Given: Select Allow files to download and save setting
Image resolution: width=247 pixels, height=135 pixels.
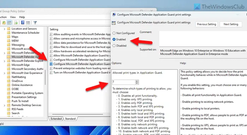Looking at the screenshot, I should (x=80, y=47).
